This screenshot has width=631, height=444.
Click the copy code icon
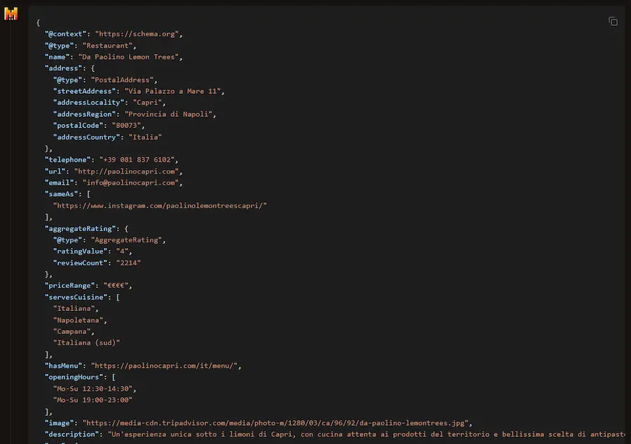[613, 21]
